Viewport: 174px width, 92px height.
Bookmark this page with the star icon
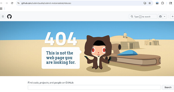pyautogui.click(x=150, y=3)
